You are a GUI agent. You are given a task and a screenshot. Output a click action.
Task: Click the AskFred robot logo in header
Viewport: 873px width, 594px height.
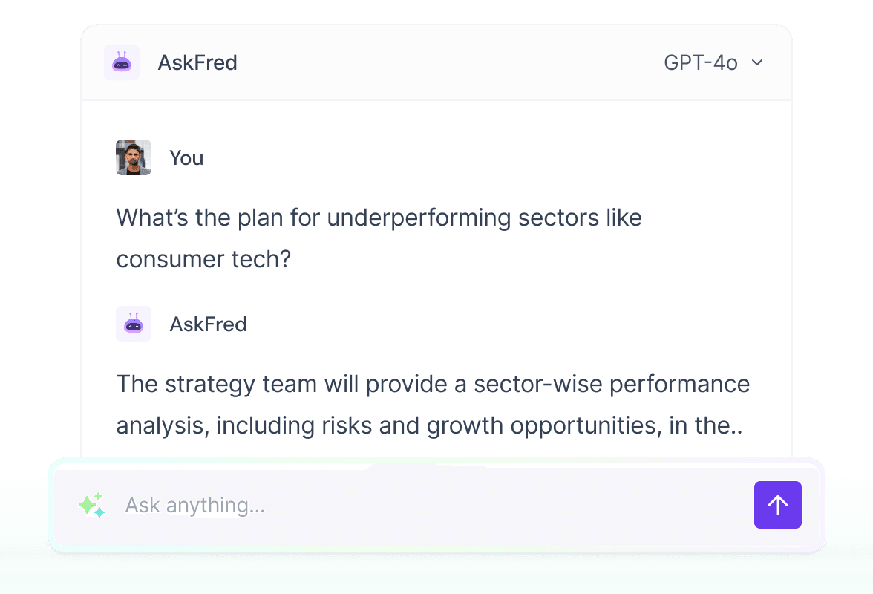(x=122, y=62)
